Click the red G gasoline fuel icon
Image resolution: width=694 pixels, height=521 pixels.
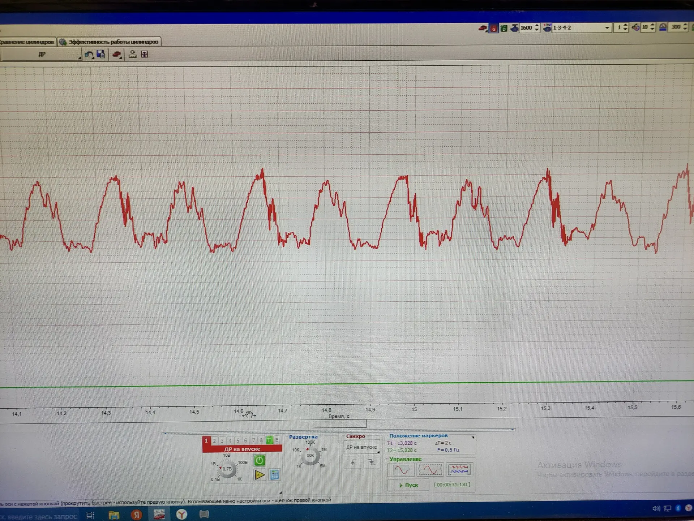493,28
